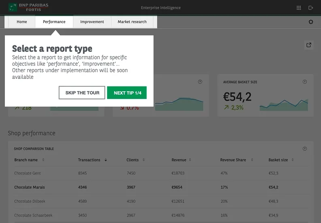Click transactions value 8345
This screenshot has height=223, width=321.
click(82, 173)
